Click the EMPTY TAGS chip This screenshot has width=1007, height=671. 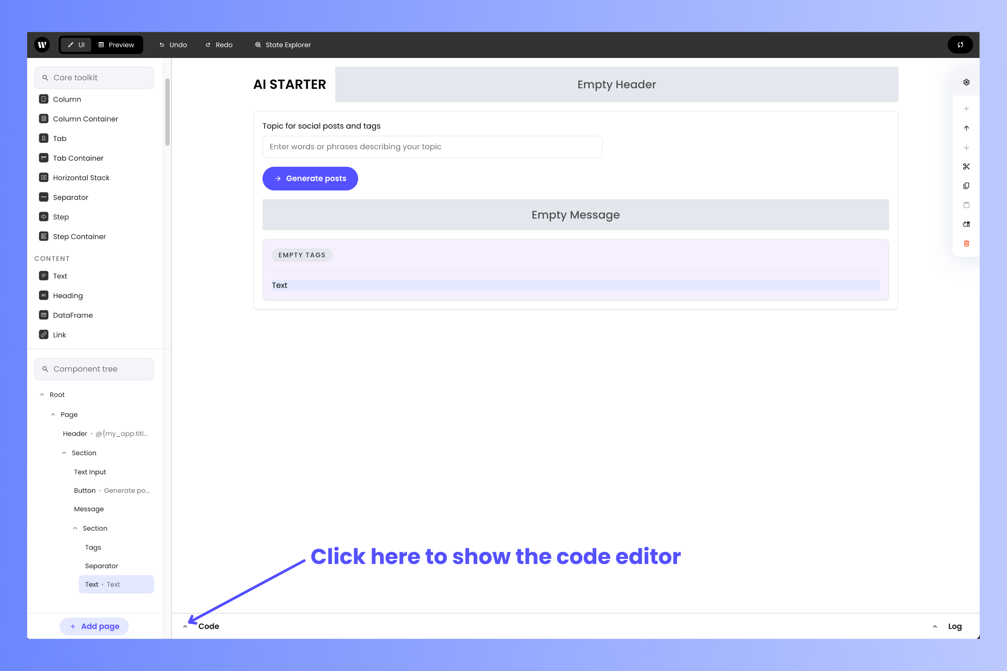pos(302,255)
